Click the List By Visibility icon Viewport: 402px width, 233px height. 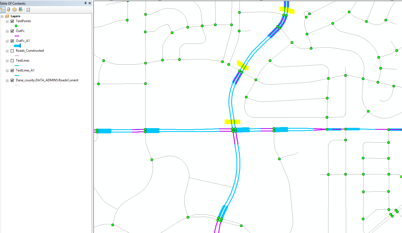[x=14, y=9]
